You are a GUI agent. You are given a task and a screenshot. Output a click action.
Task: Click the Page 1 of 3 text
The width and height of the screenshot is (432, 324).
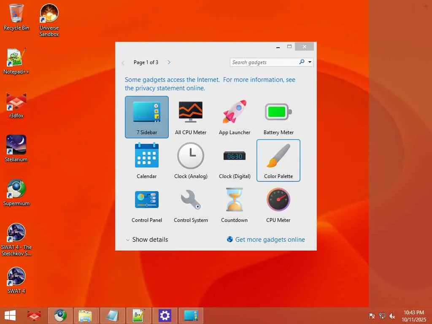coord(146,62)
